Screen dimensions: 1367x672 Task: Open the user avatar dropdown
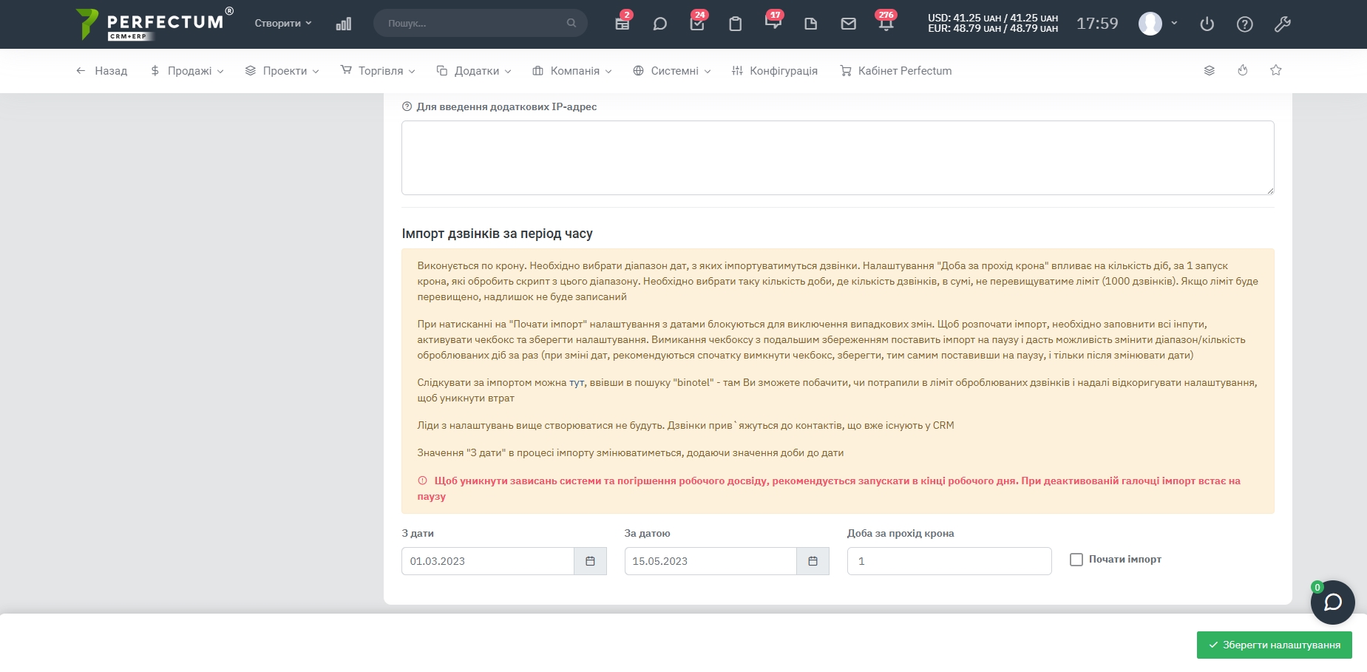point(1157,24)
